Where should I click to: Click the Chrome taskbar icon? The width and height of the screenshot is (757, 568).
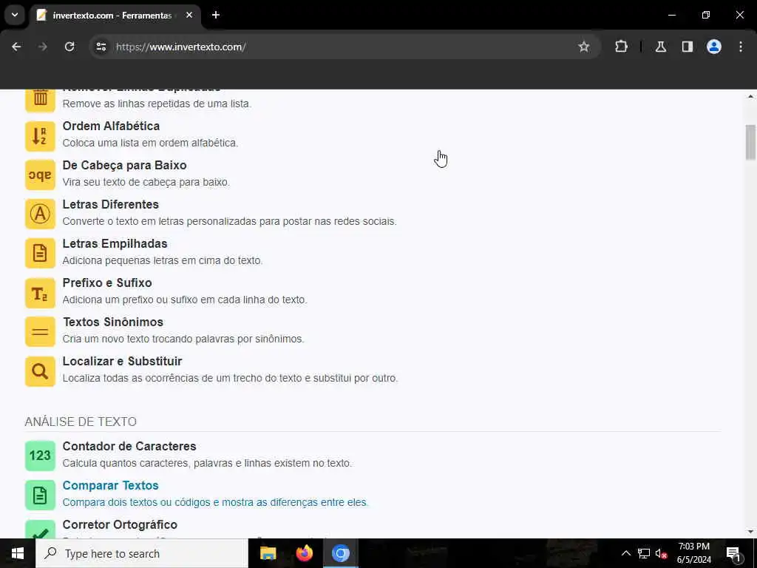pos(340,553)
